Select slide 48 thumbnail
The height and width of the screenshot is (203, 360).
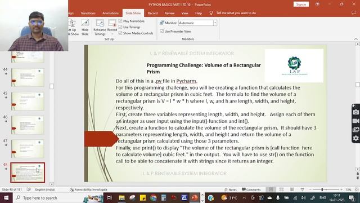click(28, 173)
